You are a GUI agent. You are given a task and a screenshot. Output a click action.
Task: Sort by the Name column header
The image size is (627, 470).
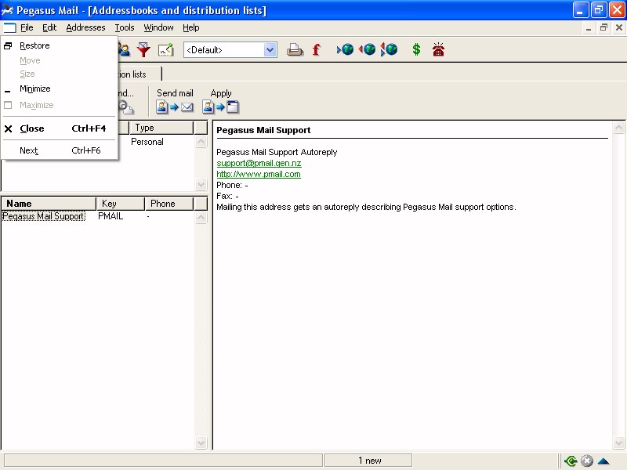coord(49,204)
